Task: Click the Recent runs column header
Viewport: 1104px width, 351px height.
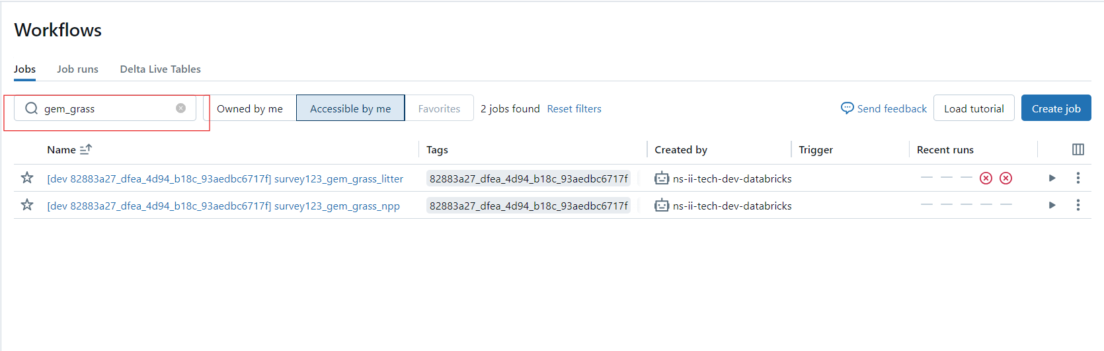Action: 945,150
